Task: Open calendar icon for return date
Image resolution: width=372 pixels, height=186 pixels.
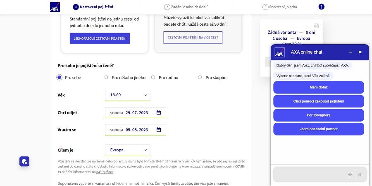Action: coord(159,130)
